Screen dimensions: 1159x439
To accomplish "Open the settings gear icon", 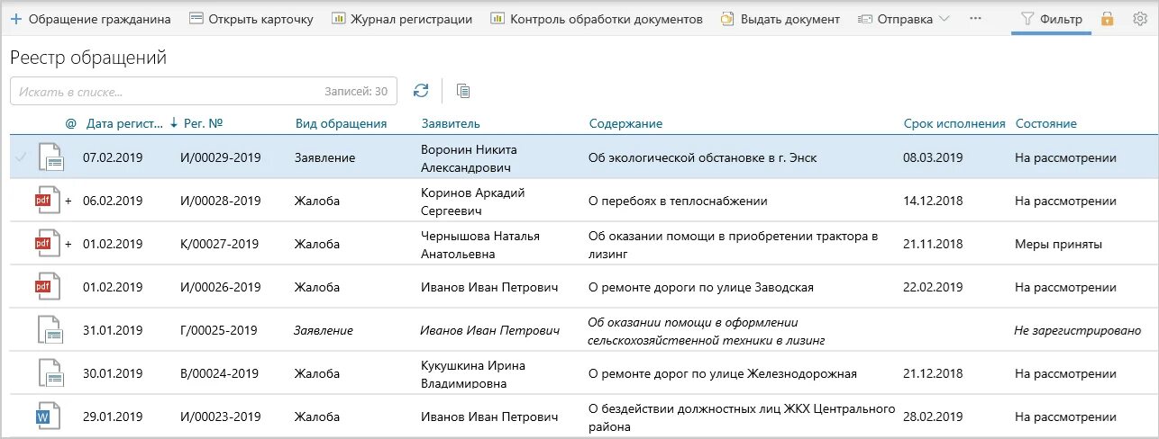I will coord(1139,19).
